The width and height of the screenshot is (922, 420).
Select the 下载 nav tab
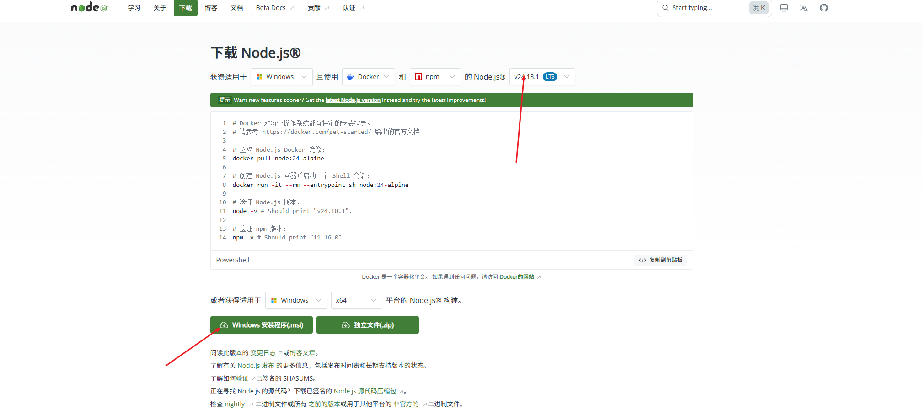pos(186,8)
